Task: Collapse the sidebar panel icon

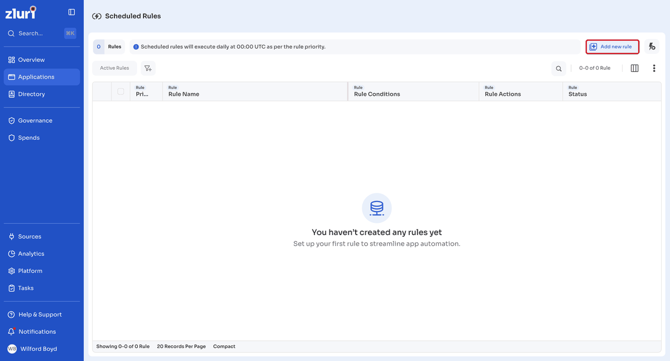Action: coord(71,12)
